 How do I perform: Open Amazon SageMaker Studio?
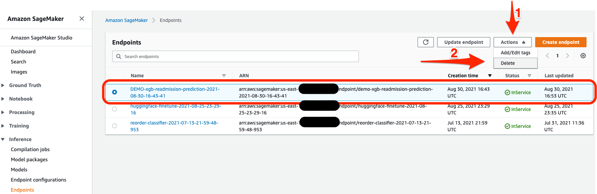[x=42, y=38]
